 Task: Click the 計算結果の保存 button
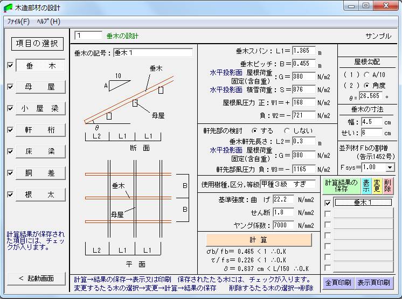tap(341, 186)
